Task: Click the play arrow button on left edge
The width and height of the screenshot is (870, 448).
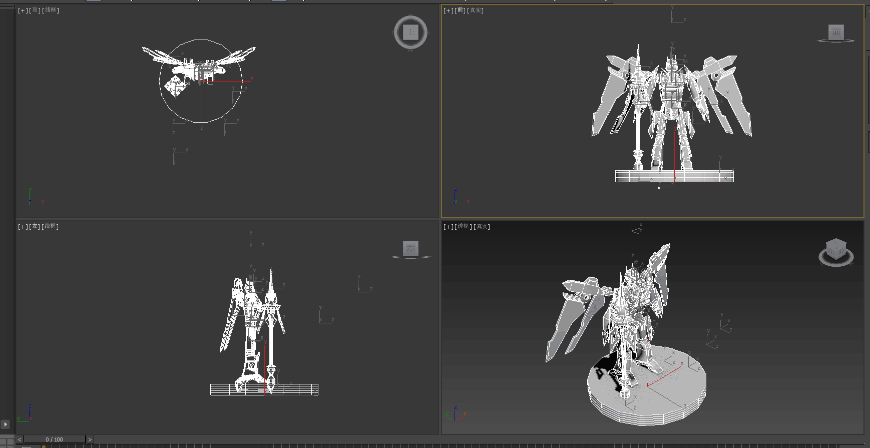Action: coord(6,424)
